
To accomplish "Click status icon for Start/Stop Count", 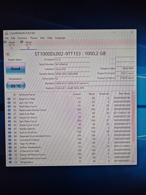I will (x=9, y=106).
